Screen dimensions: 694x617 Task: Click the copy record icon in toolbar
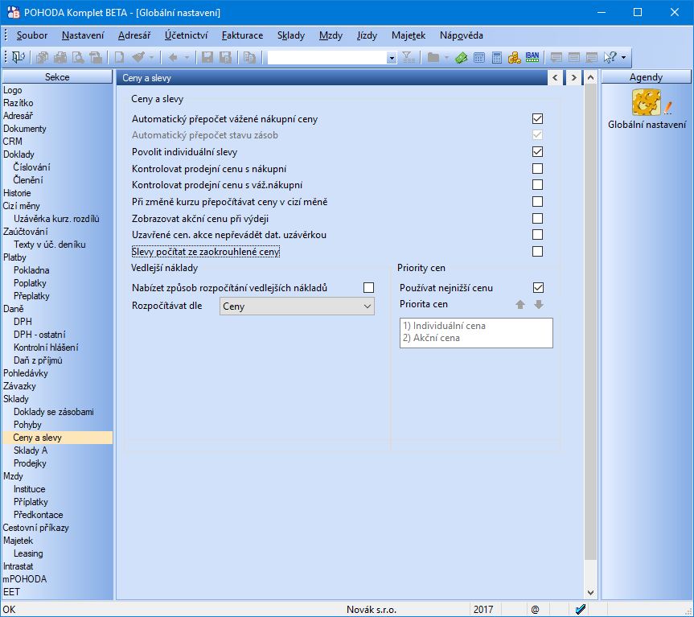249,58
